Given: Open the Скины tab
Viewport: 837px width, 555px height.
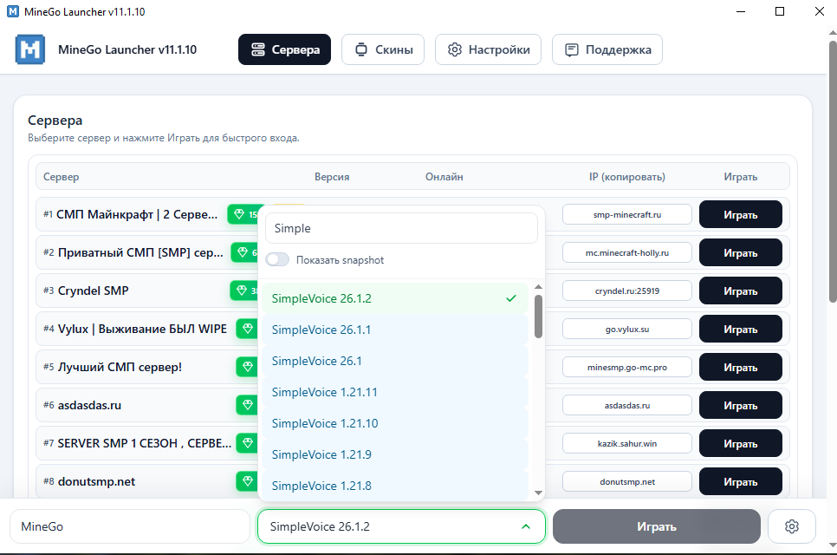Looking at the screenshot, I should (382, 49).
